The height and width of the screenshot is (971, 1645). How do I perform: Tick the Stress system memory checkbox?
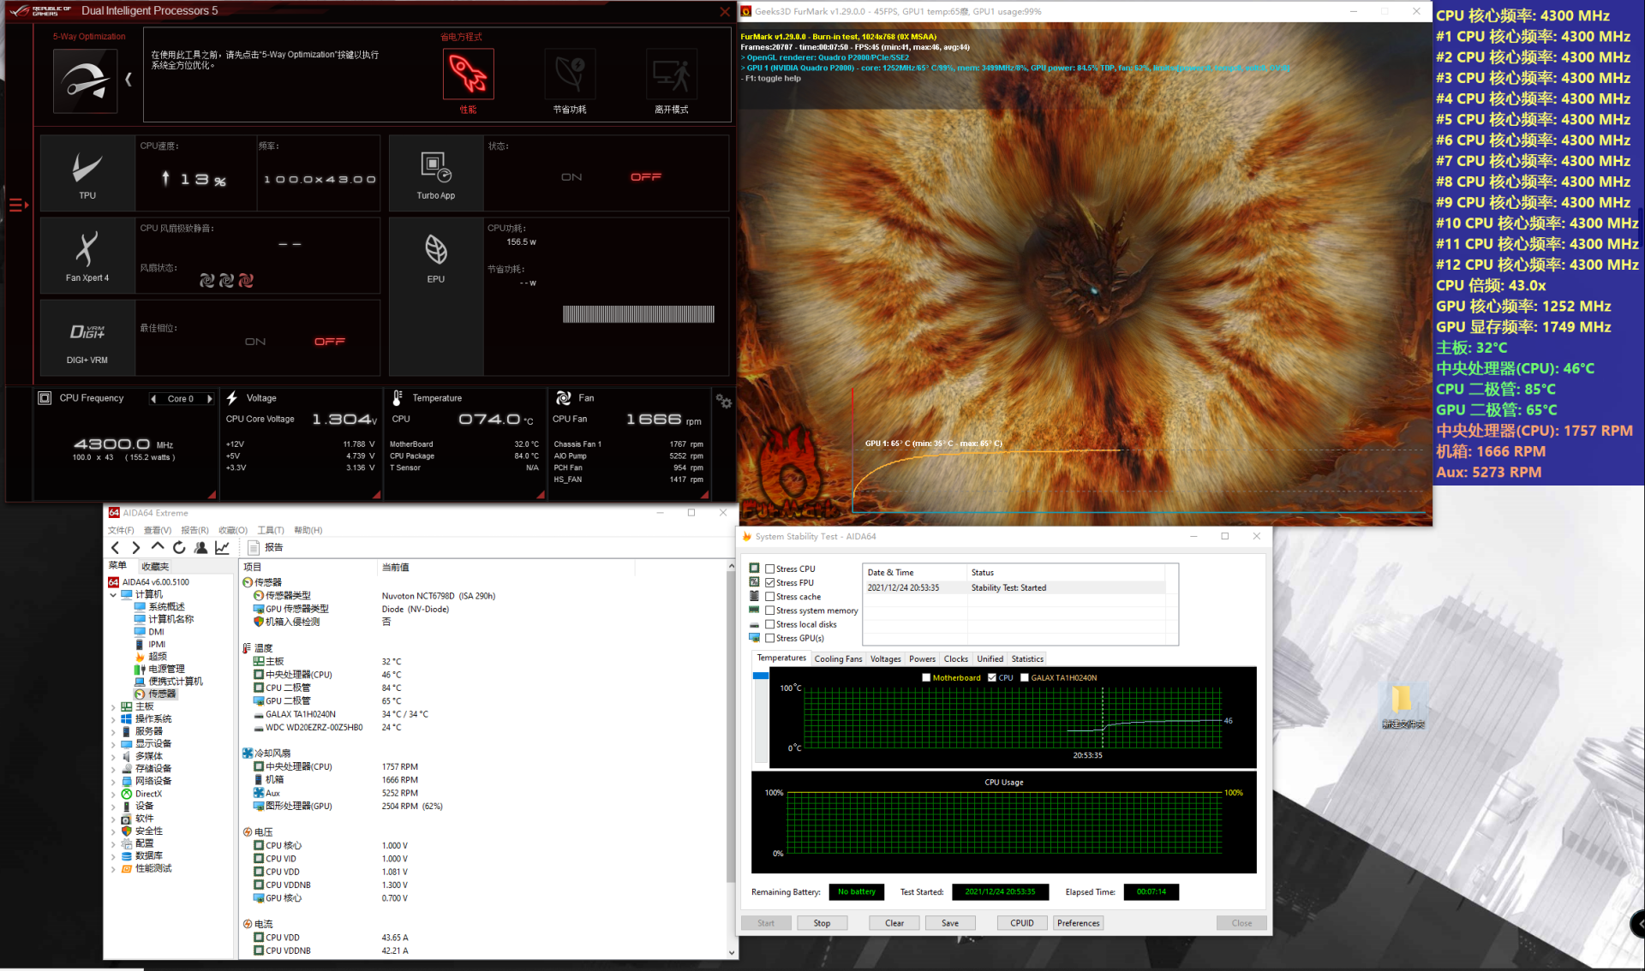770,611
